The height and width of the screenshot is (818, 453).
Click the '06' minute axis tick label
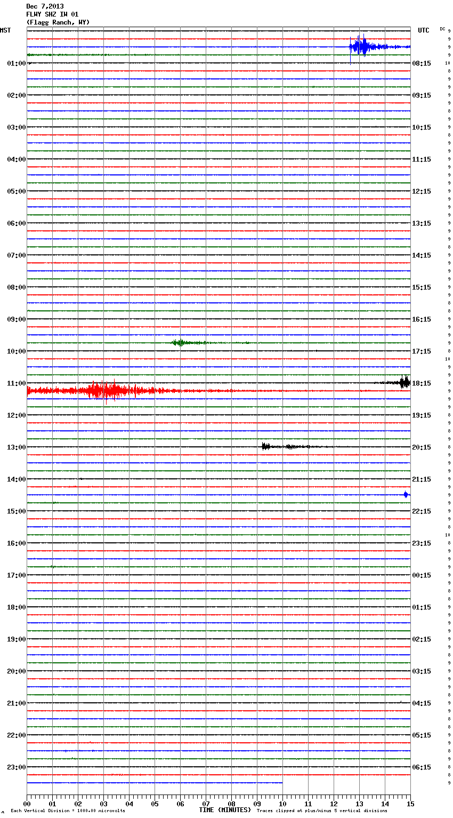(x=180, y=804)
